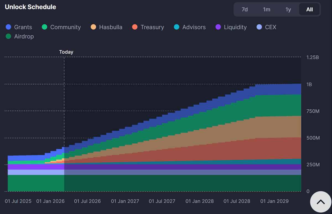Click the 1B axis label
This screenshot has height=214, width=332.
tap(309, 84)
